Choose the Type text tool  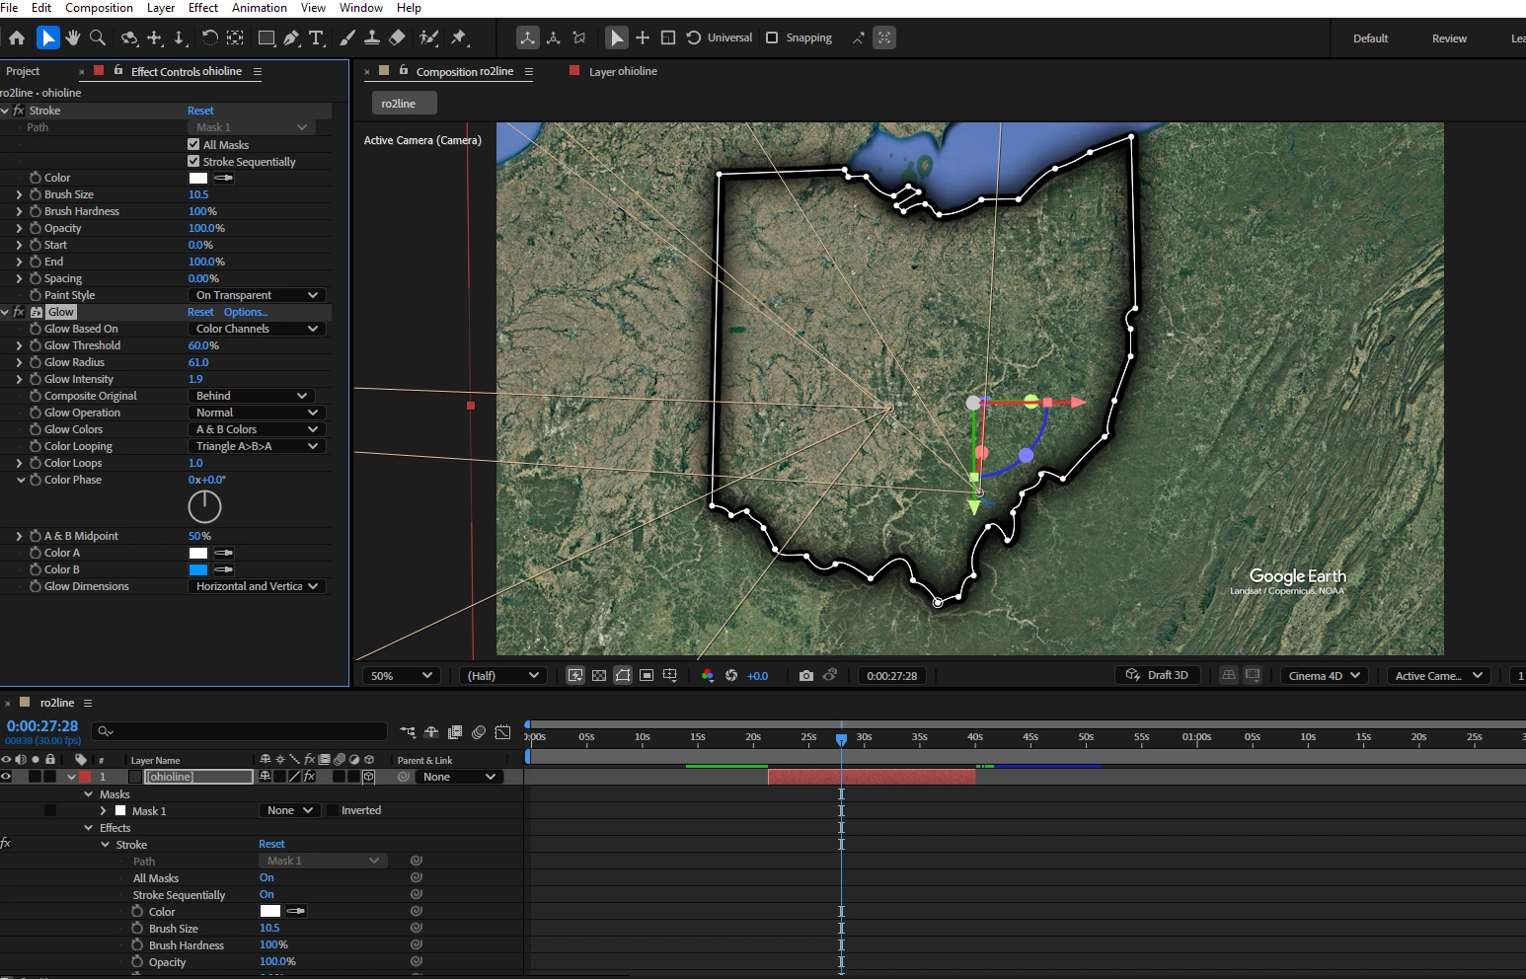(x=316, y=38)
